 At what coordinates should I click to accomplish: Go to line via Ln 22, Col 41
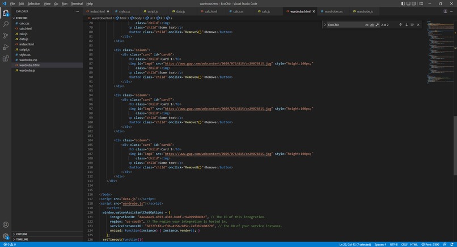355,245
